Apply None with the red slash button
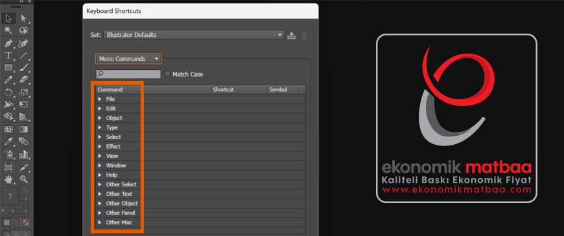This screenshot has height=236, width=564. [26, 222]
